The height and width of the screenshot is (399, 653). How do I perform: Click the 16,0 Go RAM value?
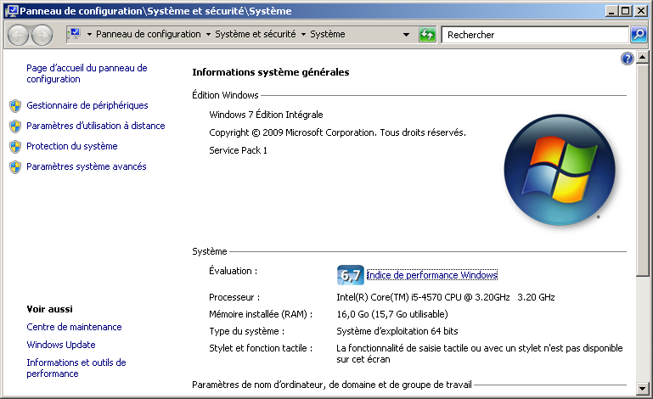tap(392, 314)
